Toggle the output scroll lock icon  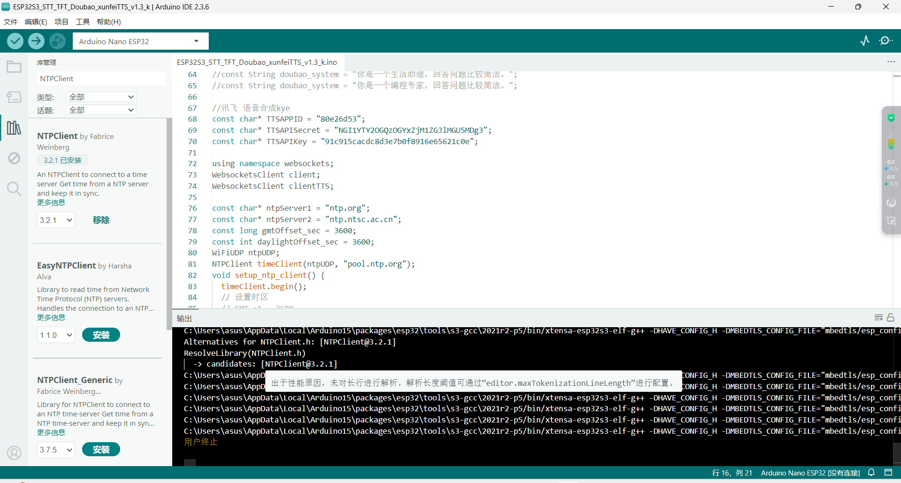pyautogui.click(x=891, y=318)
